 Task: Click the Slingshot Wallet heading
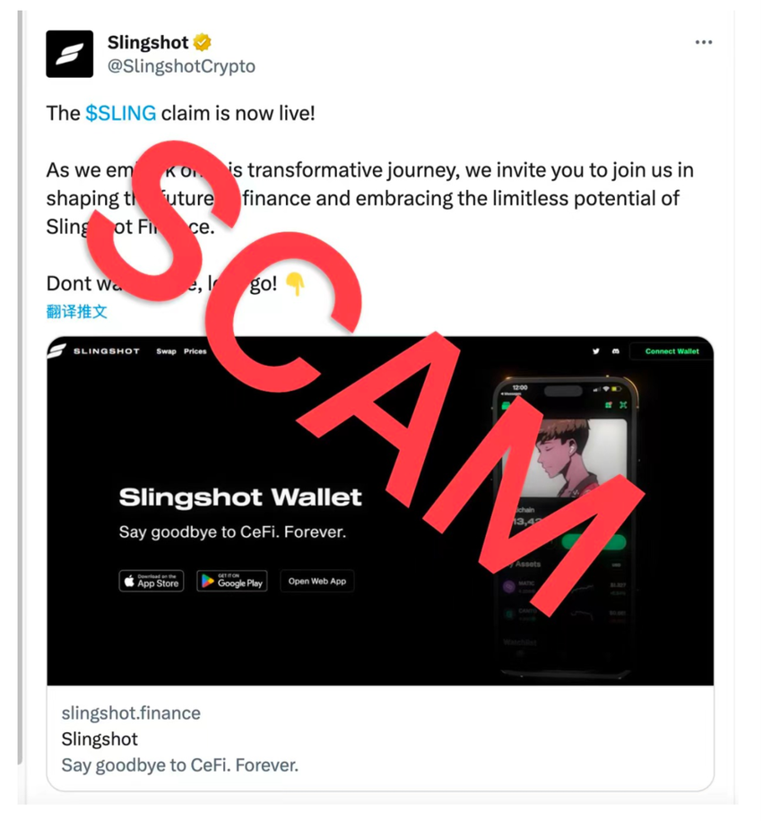coord(240,497)
